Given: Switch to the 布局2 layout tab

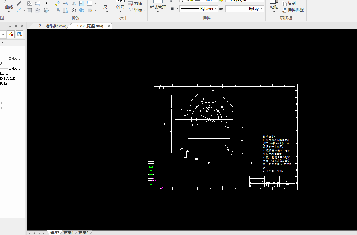Looking at the screenshot, I should (x=83, y=233).
